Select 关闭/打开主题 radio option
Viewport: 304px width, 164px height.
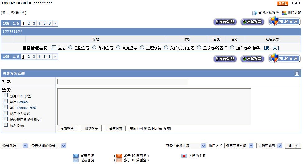pos(166,48)
